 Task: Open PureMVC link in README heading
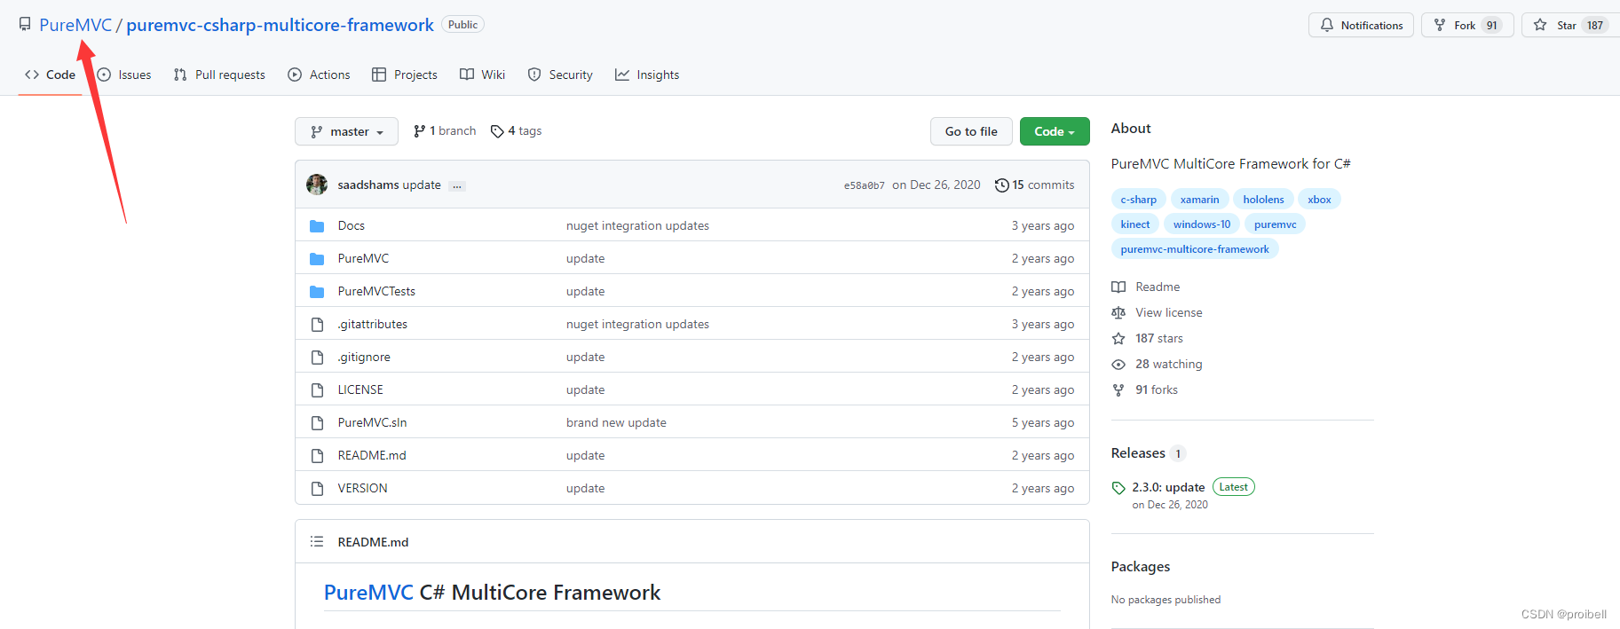point(368,592)
